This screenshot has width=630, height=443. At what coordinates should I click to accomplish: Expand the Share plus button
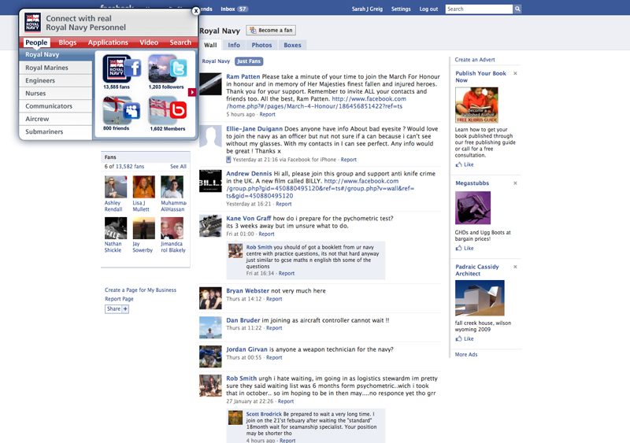125,309
